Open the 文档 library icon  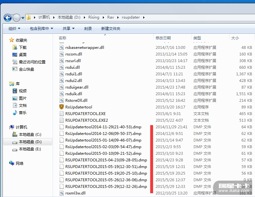15,105
